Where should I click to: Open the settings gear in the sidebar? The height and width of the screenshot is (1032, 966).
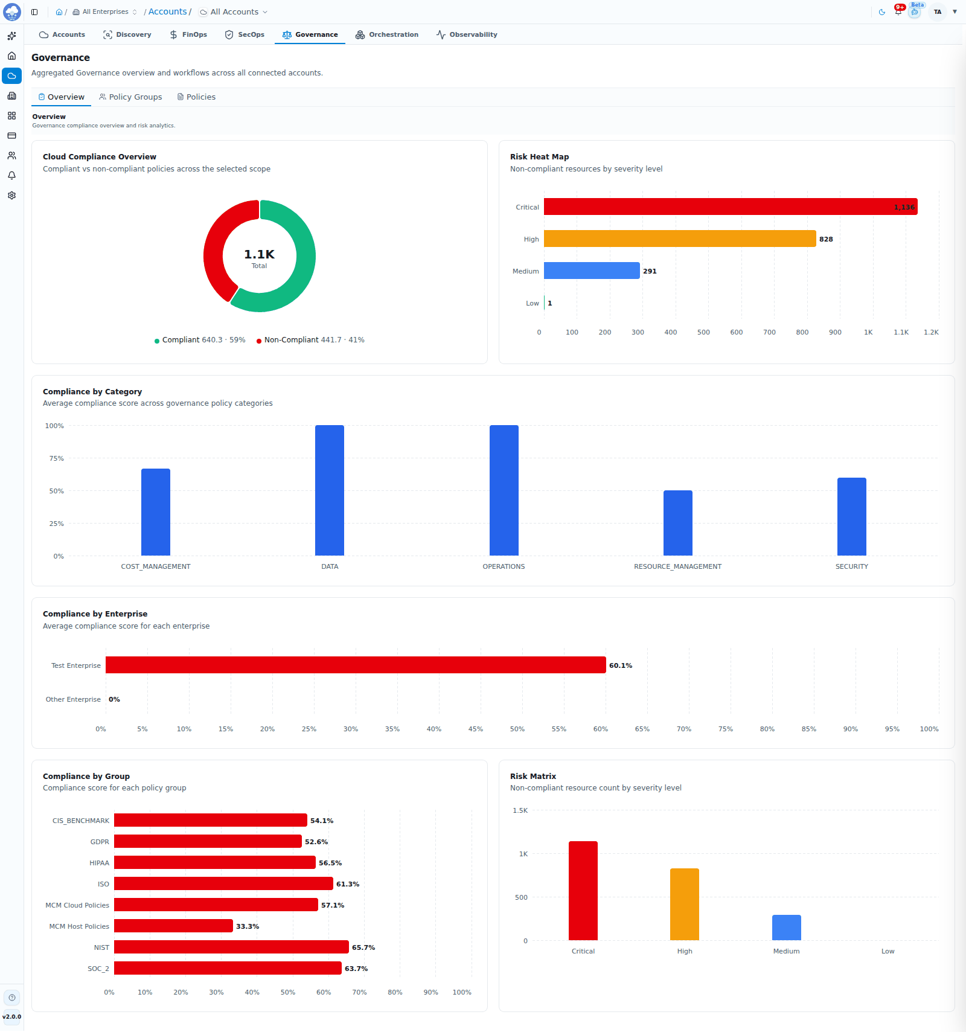click(11, 196)
